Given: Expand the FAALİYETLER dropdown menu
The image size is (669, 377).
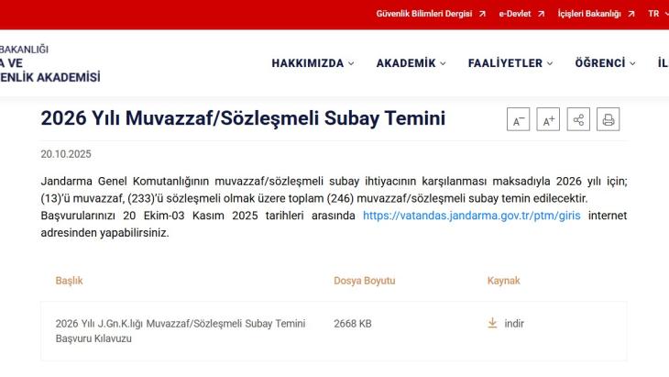Looking at the screenshot, I should coord(510,63).
